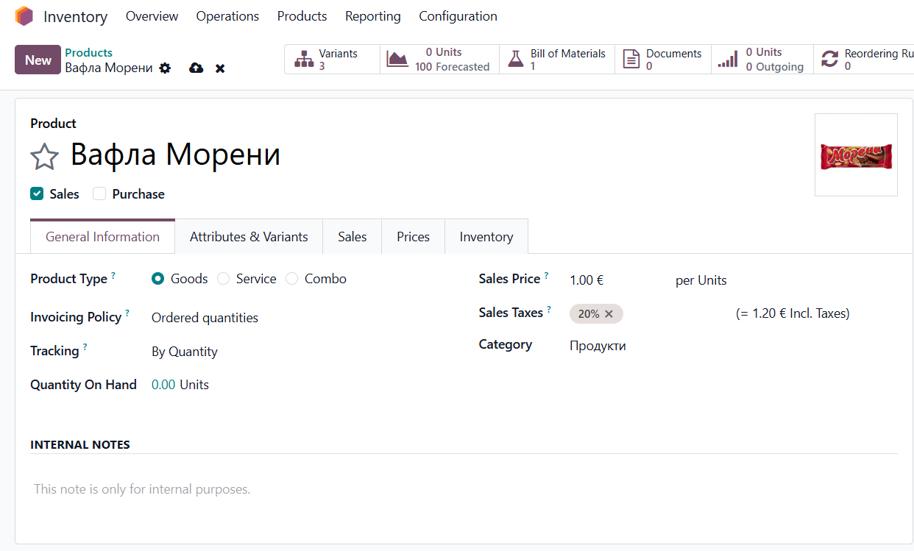Open Documents using the page icon
Image resolution: width=914 pixels, height=551 pixels.
(x=631, y=58)
